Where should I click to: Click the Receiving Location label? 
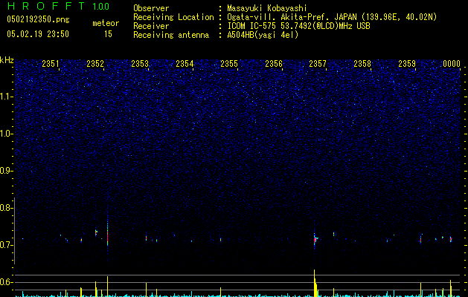tap(173, 17)
